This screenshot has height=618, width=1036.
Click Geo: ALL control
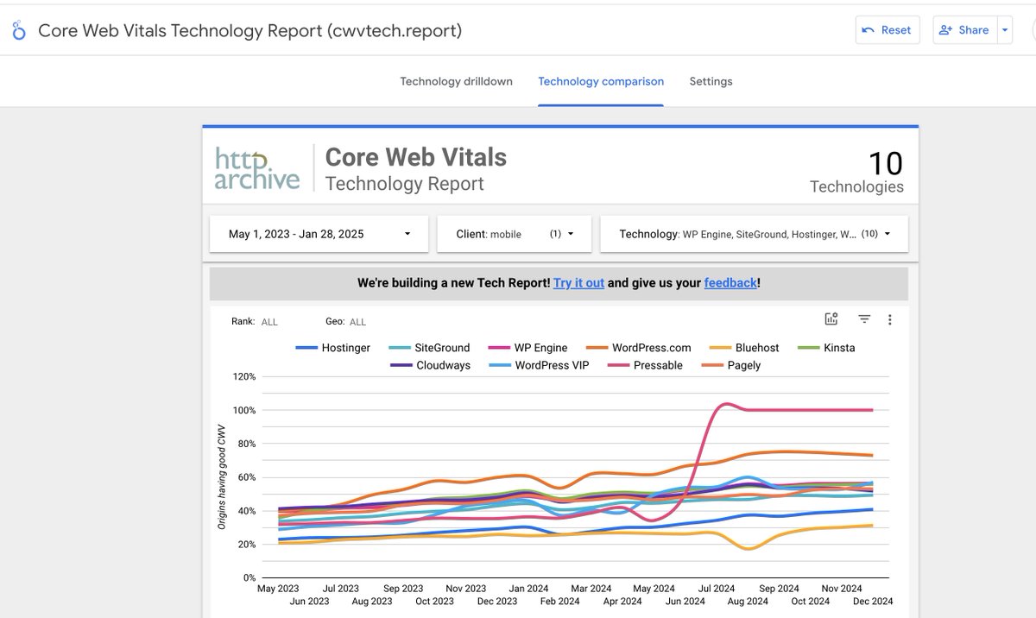tap(345, 321)
